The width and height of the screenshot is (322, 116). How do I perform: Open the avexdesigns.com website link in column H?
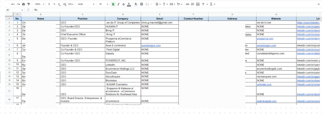pyautogui.click(x=266, y=45)
